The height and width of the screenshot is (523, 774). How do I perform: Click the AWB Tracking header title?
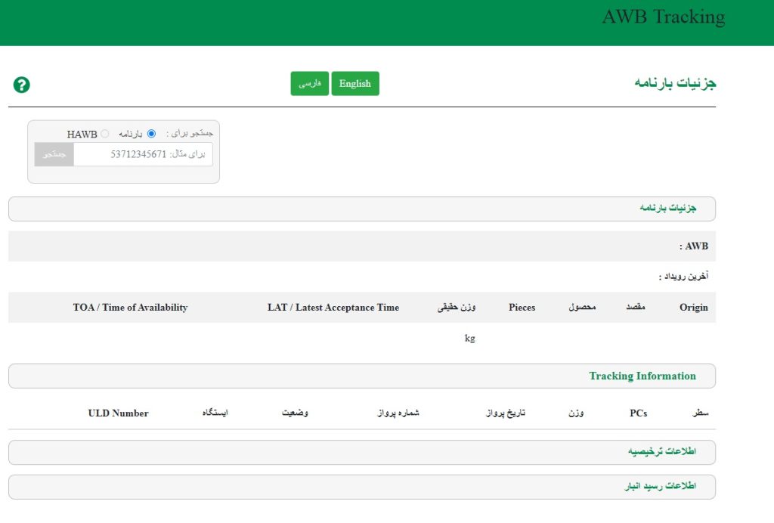coord(663,17)
